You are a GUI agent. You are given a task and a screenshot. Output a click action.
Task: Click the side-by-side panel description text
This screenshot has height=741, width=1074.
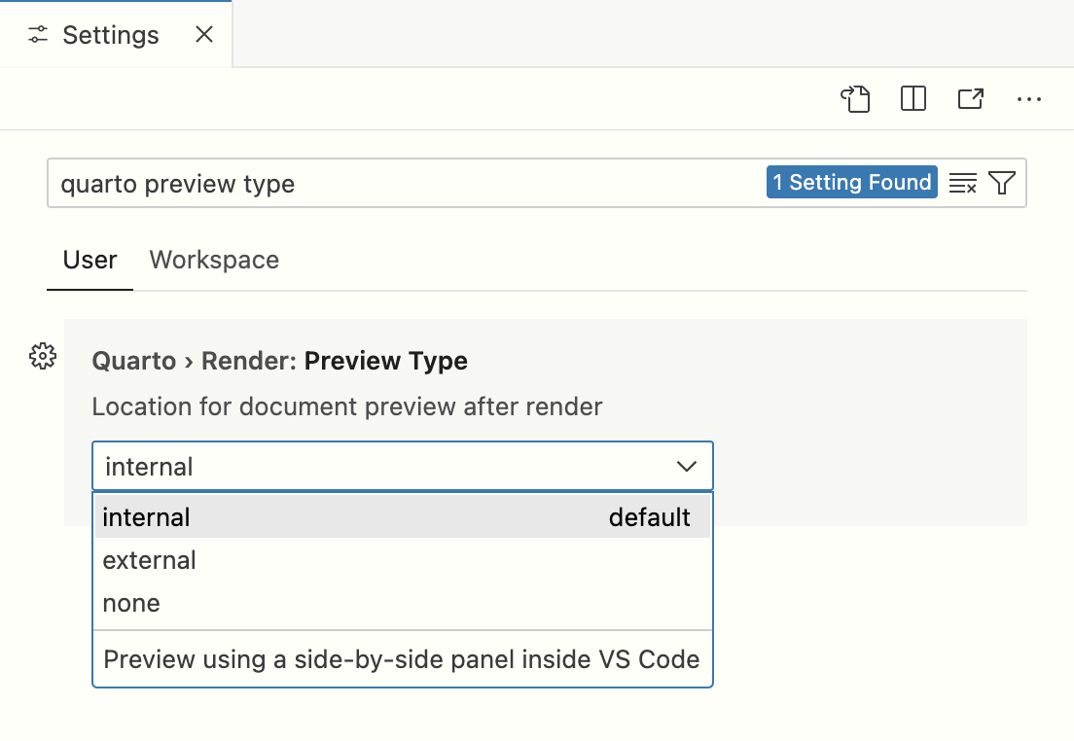click(400, 659)
